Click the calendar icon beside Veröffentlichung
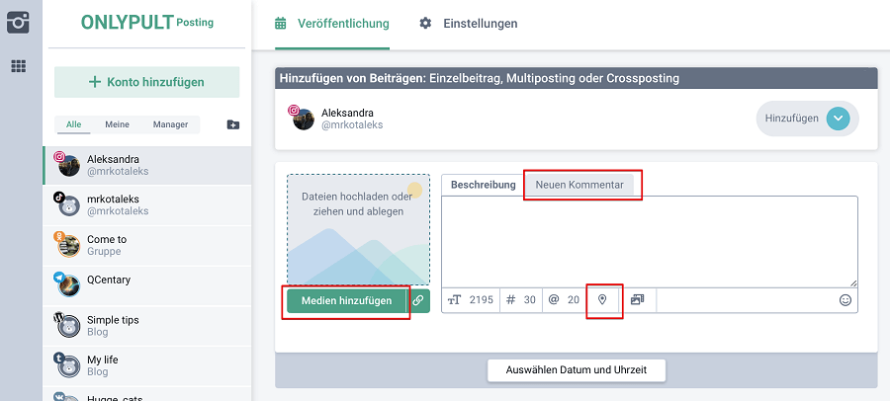890x401 pixels. 281,24
